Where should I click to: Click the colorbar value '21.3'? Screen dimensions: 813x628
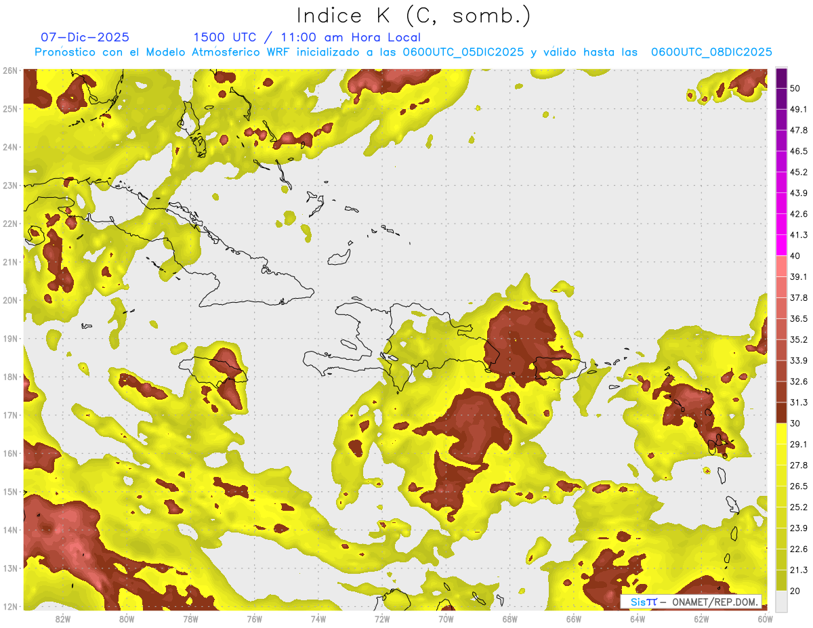coord(798,570)
